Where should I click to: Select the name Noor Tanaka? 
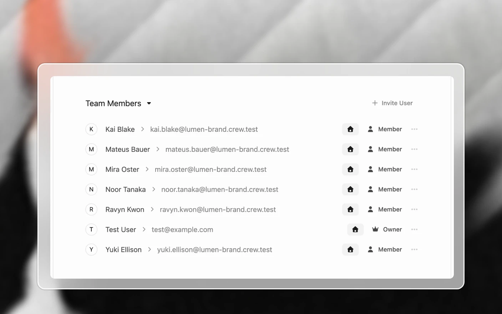(126, 189)
